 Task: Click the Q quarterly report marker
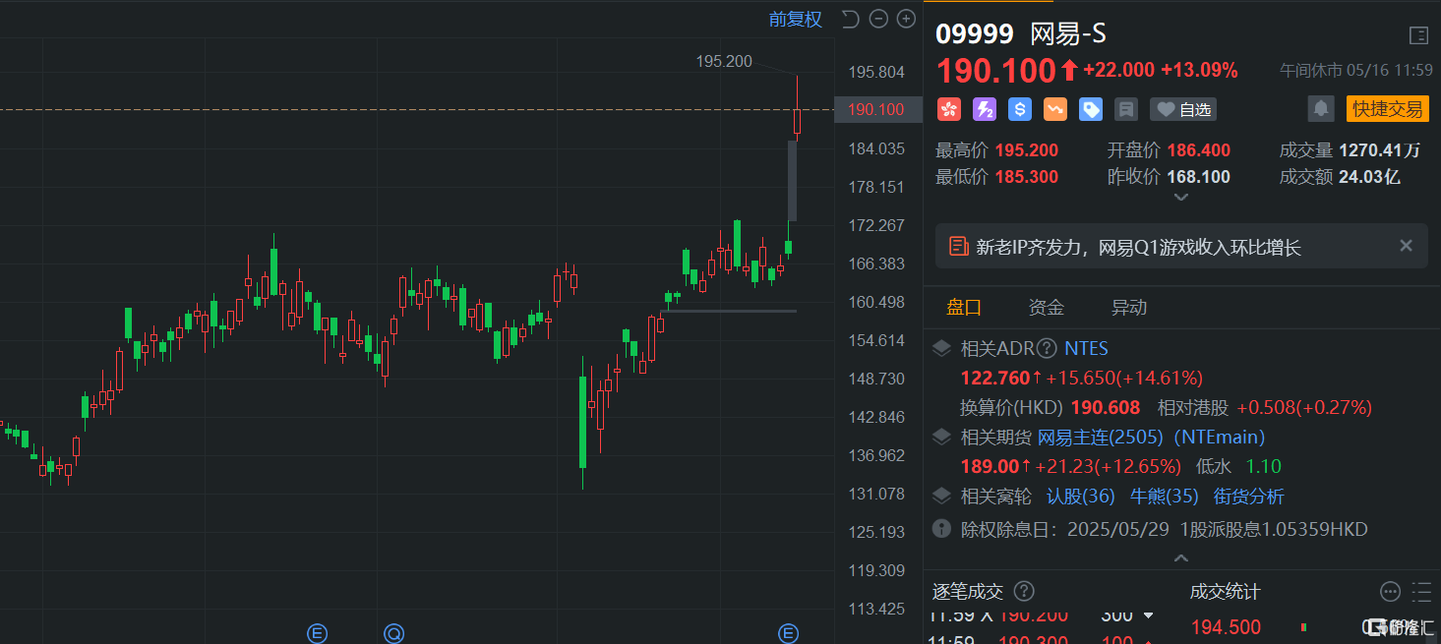pyautogui.click(x=393, y=633)
